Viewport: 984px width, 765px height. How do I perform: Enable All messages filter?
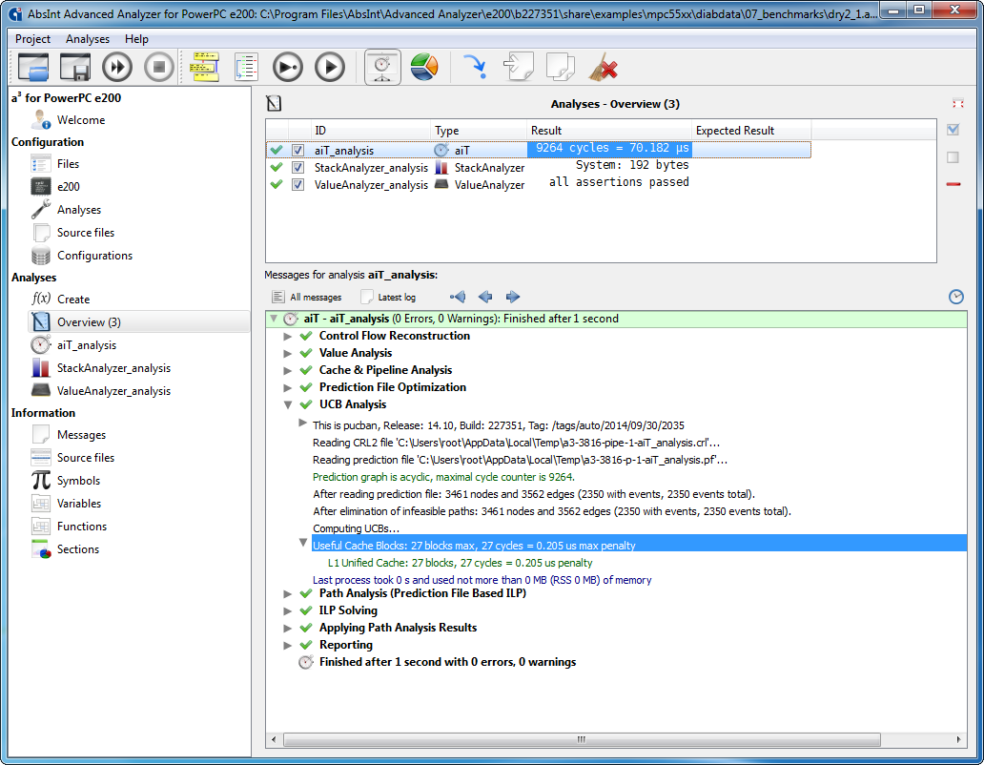(x=307, y=297)
